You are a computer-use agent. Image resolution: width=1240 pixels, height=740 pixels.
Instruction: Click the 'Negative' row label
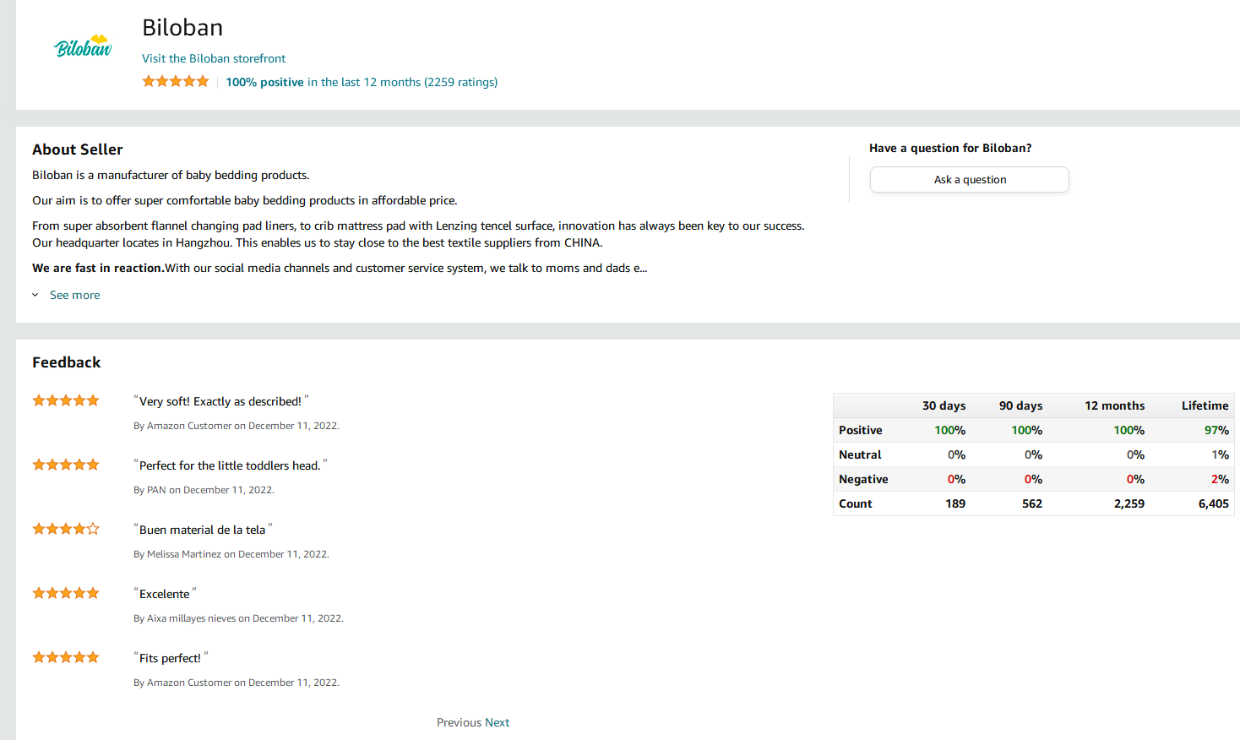coord(863,479)
